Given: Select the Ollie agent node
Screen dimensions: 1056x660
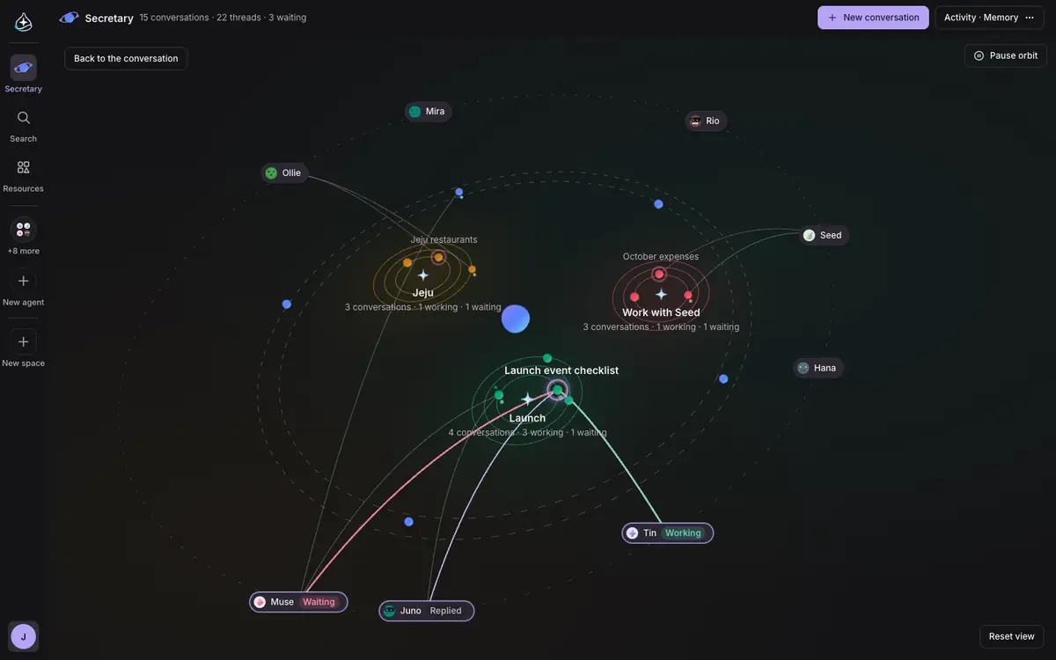Looking at the screenshot, I should [284, 173].
